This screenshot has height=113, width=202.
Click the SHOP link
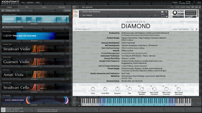(x=175, y=3)
